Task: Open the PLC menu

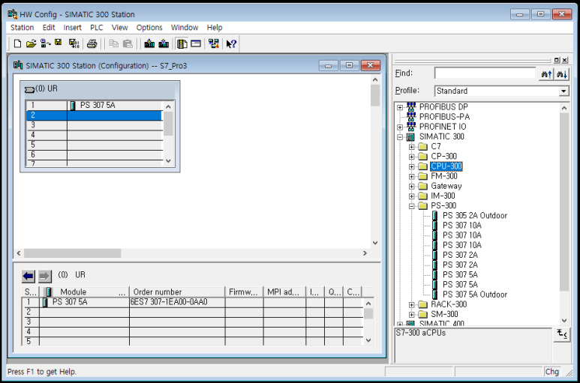Action: pyautogui.click(x=97, y=27)
